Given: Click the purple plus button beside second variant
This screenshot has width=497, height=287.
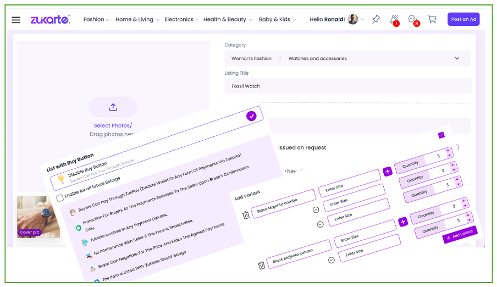Looking at the screenshot, I should click(x=403, y=222).
